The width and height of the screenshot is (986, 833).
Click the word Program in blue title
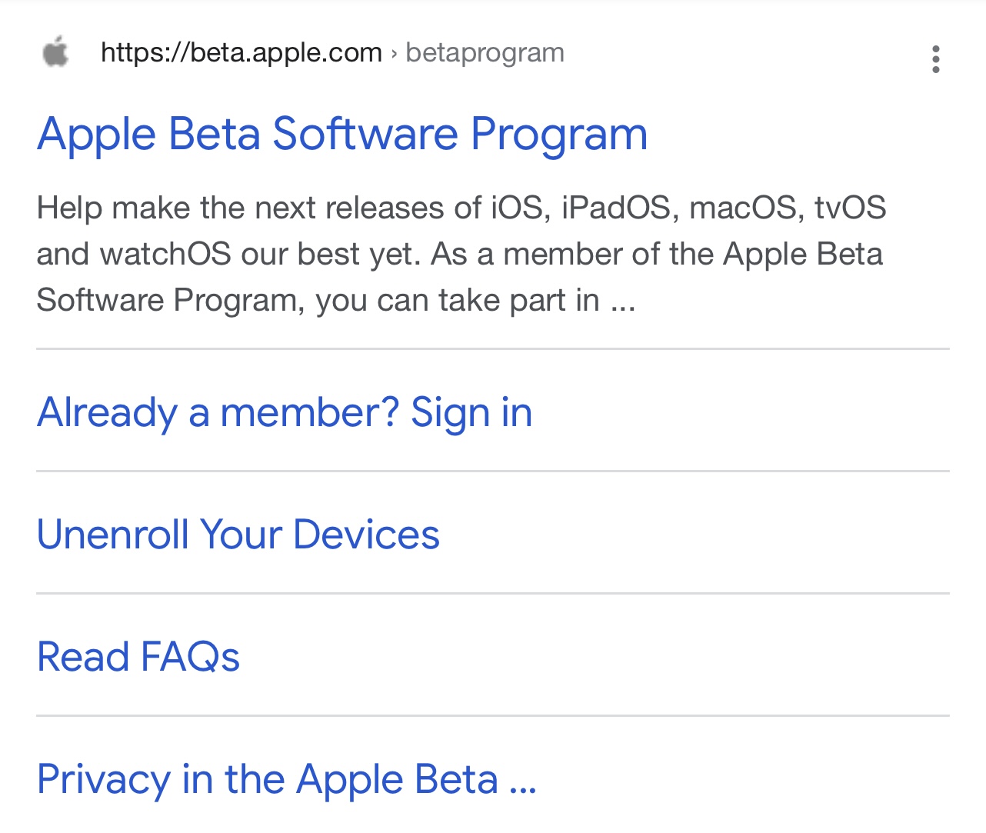(559, 135)
